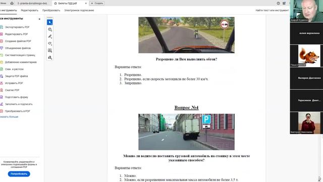Select the text-recognition box tool

(50, 51)
